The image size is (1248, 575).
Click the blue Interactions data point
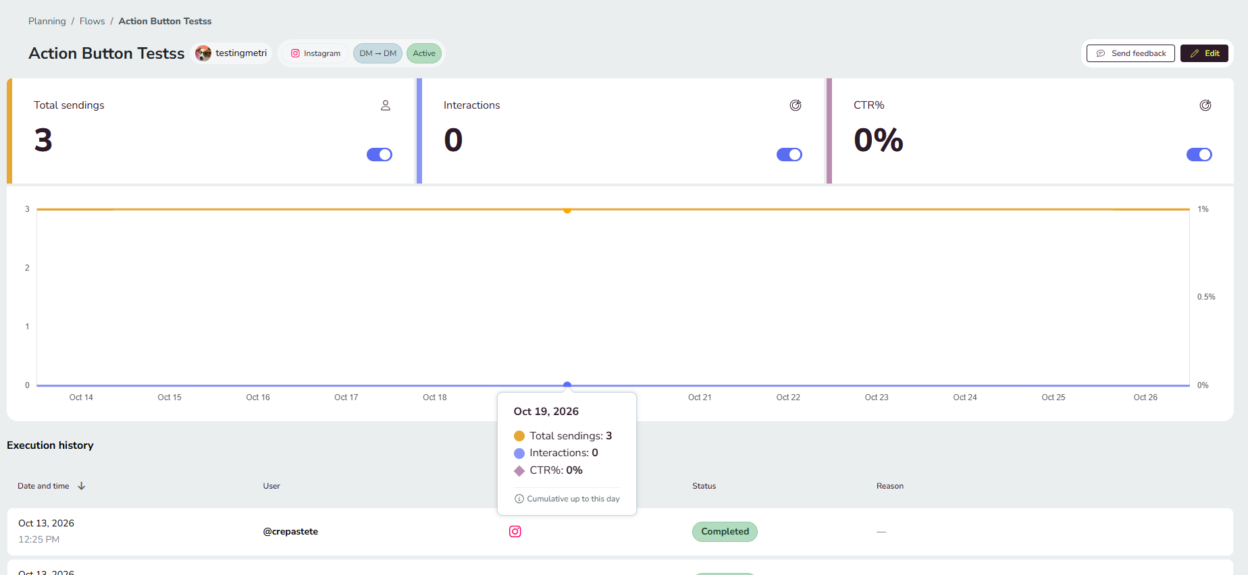567,385
